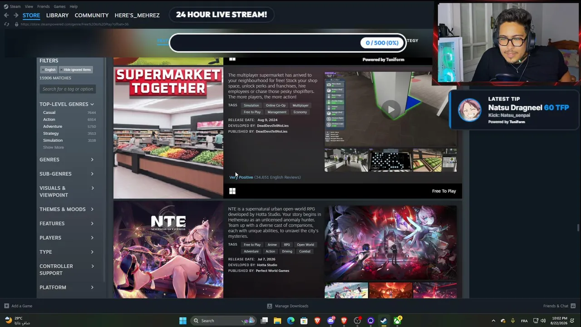This screenshot has width=581, height=327.
Task: Show hidden system tray icons
Action: [x=493, y=321]
